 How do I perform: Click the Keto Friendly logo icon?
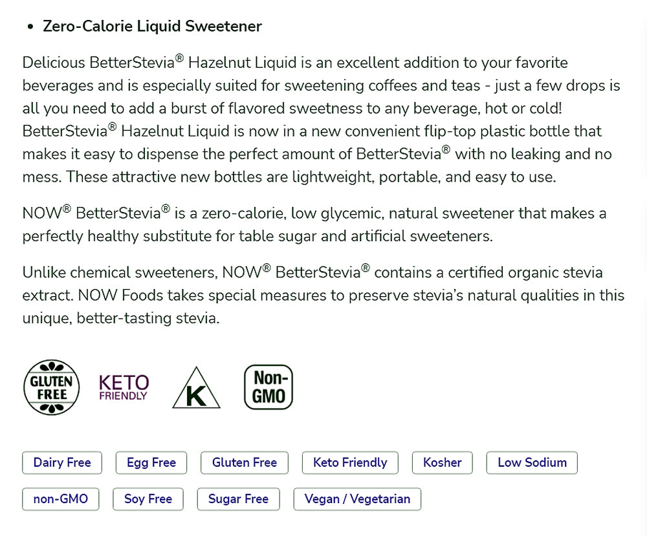pyautogui.click(x=124, y=387)
